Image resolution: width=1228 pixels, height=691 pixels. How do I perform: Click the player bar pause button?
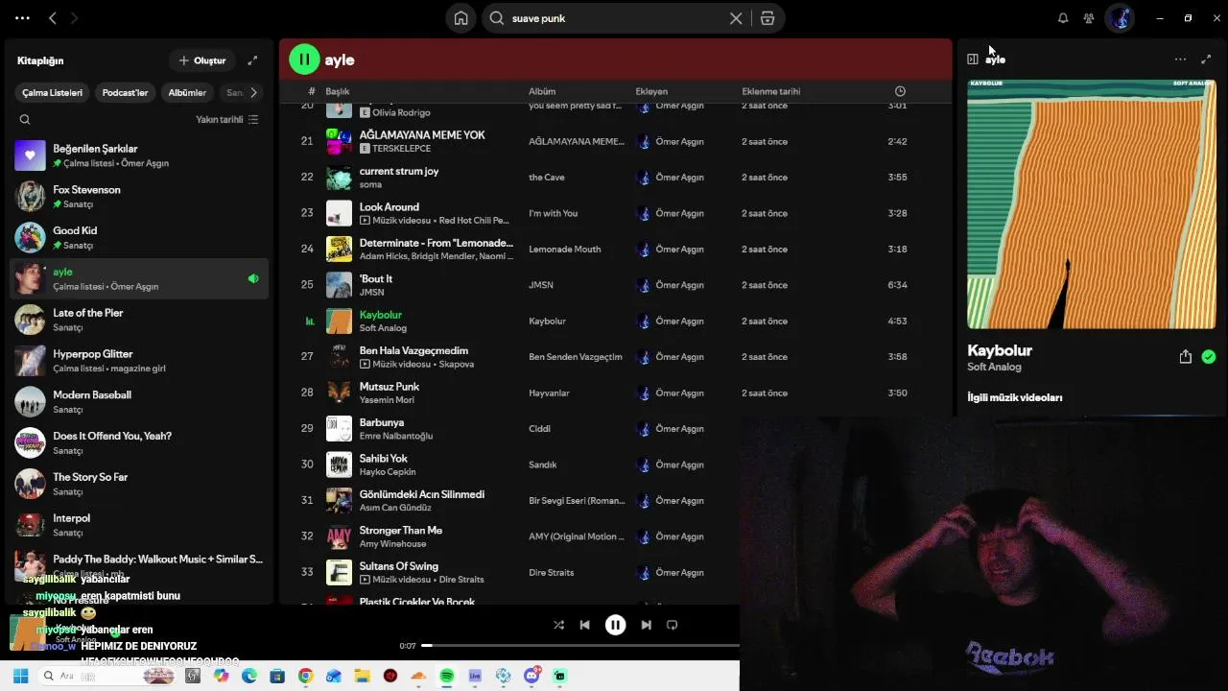click(615, 625)
